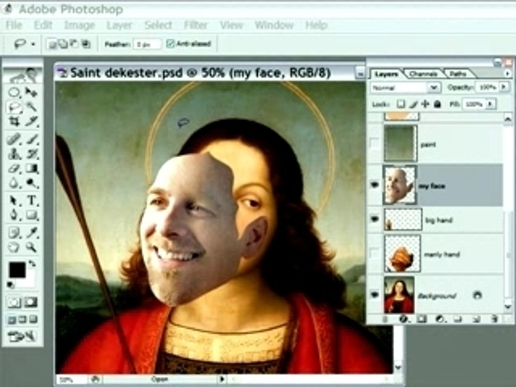Select the Lasso tool in toolbox
Image resolution: width=516 pixels, height=387 pixels.
tap(14, 107)
